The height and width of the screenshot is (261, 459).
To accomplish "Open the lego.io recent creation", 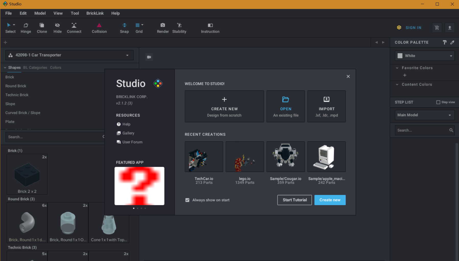I will [x=245, y=157].
